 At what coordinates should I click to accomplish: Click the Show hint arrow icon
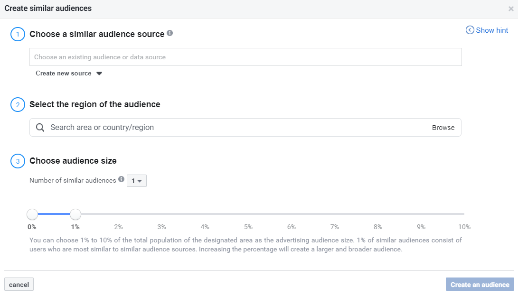coord(470,30)
